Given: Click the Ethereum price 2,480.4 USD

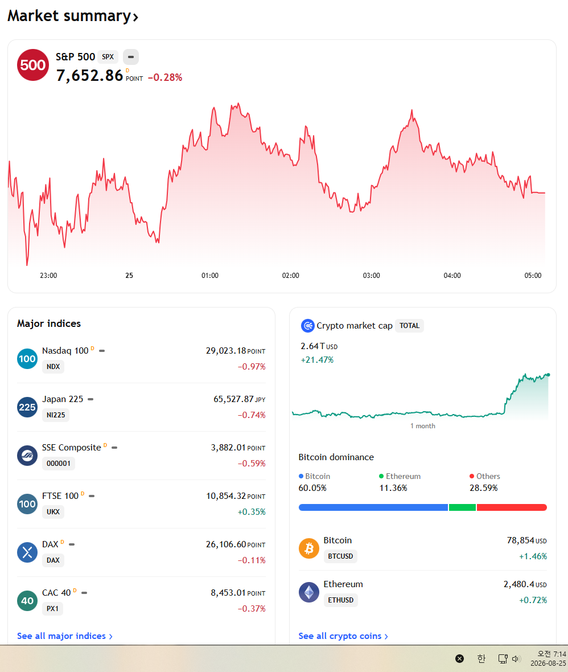Looking at the screenshot, I should point(525,584).
